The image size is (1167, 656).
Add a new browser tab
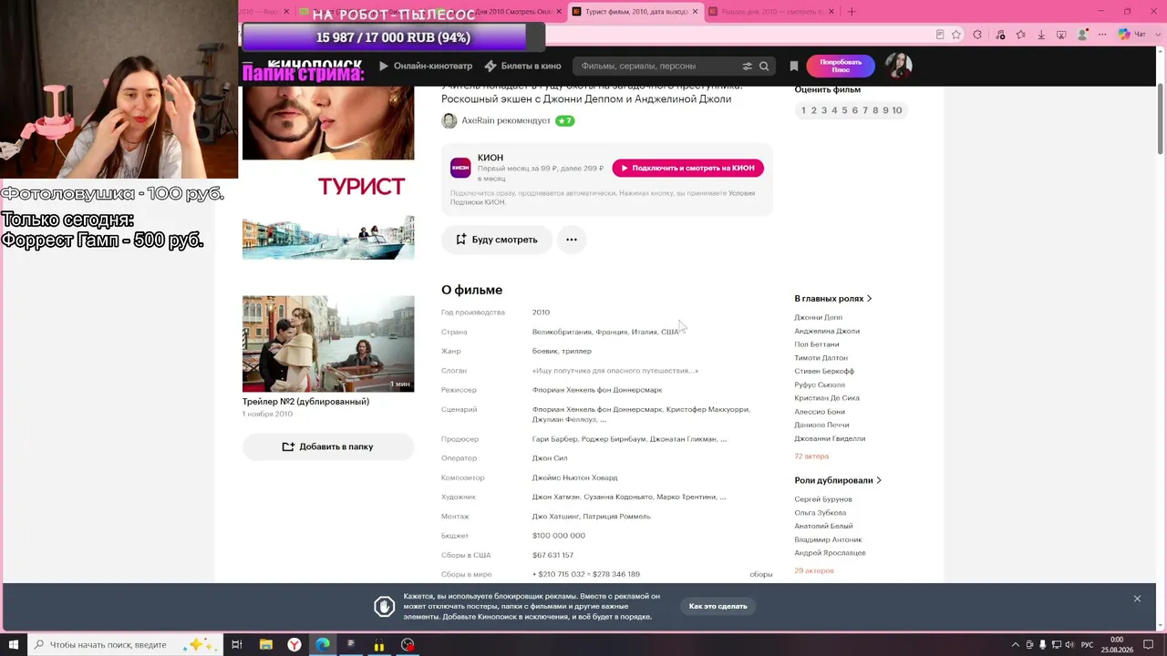point(852,12)
